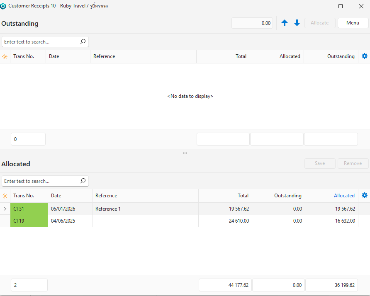The height and width of the screenshot is (296, 370).
Task: Open Outstanding grid settings gear icon
Action: tap(365, 56)
